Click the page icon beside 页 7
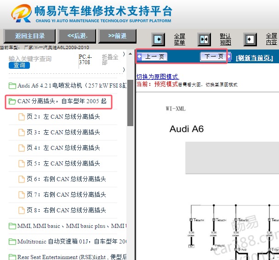 point(22,195)
